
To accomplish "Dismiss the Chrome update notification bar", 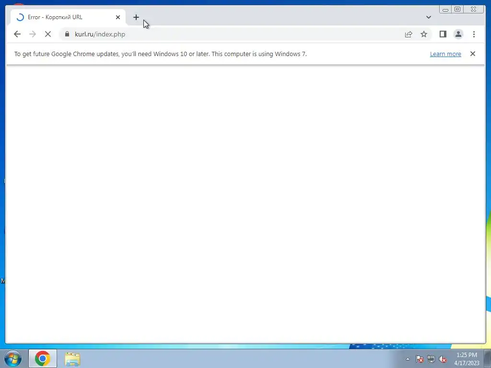I will pos(472,54).
